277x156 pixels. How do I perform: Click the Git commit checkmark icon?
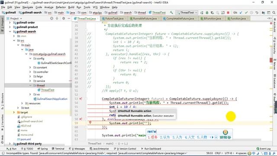[246, 13]
